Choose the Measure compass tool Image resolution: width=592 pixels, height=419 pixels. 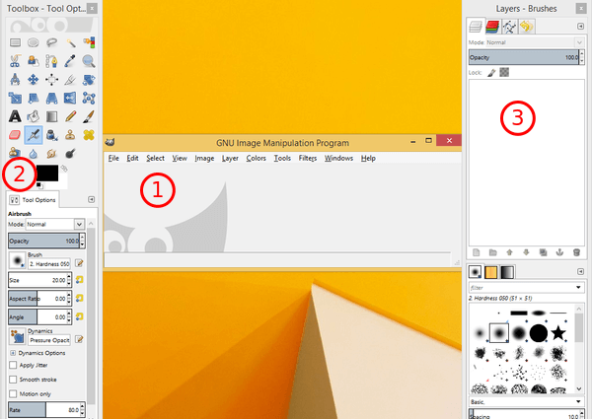(15, 79)
